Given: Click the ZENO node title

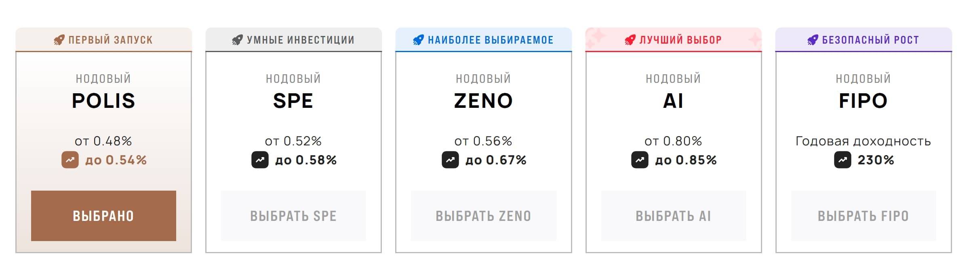Looking at the screenshot, I should tap(483, 101).
